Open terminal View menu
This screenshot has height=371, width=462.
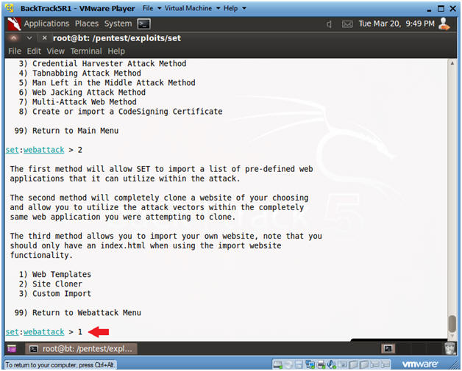coord(55,51)
